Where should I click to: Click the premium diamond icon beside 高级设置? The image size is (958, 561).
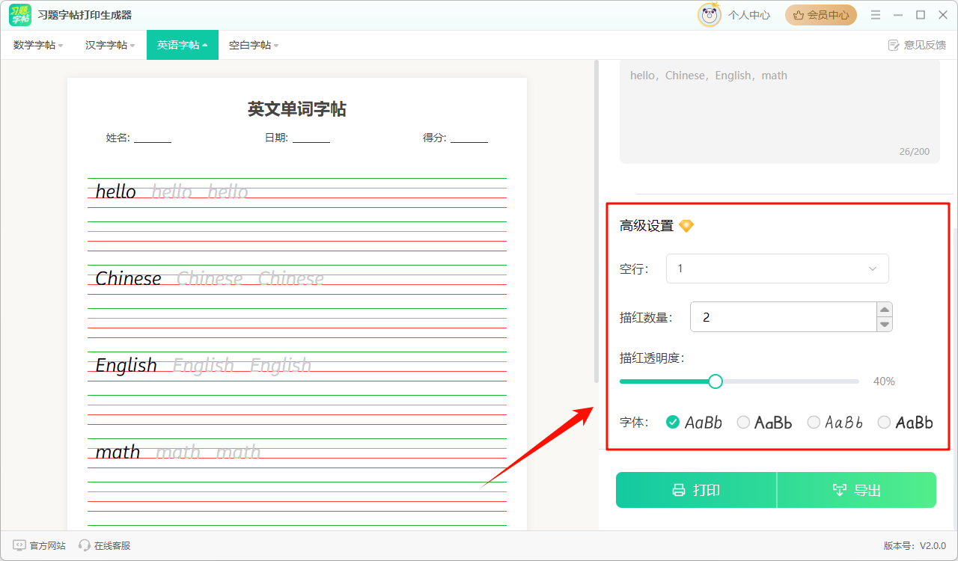pyautogui.click(x=686, y=226)
